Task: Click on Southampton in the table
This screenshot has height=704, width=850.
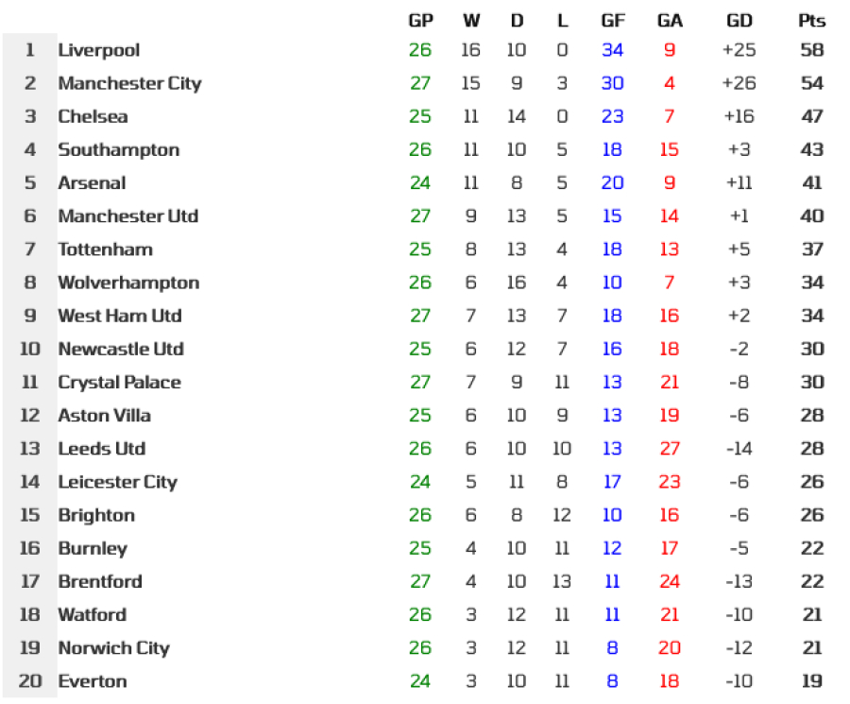Action: coord(119,149)
